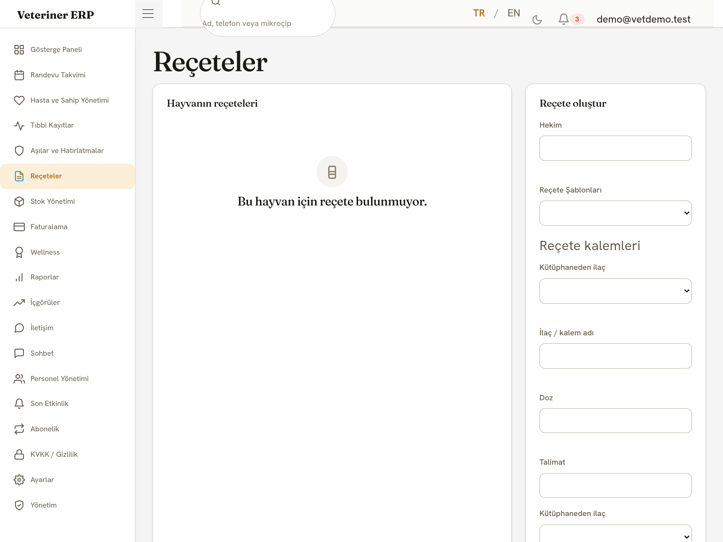Viewport: 723px width, 542px height.
Task: Open notifications from the bell icon
Action: coord(563,19)
